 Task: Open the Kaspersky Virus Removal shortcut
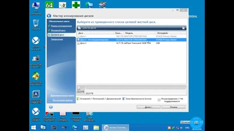click(49, 117)
